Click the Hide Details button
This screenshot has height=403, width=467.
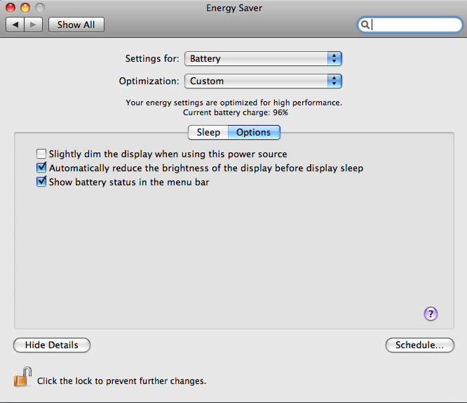[52, 345]
